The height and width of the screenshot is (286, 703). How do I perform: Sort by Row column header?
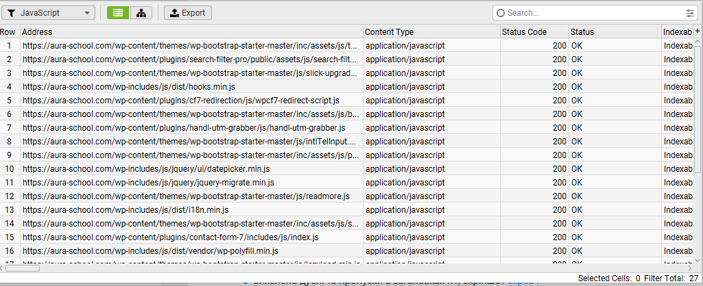point(10,31)
